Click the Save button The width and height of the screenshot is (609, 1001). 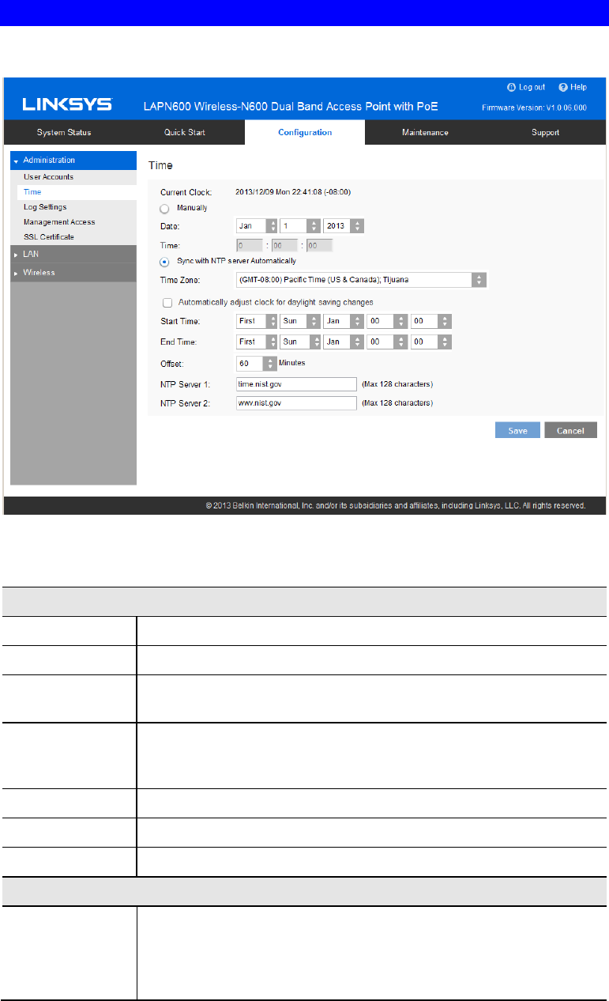point(517,430)
